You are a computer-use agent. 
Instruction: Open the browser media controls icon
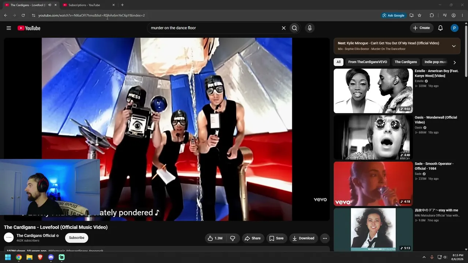pyautogui.click(x=445, y=15)
